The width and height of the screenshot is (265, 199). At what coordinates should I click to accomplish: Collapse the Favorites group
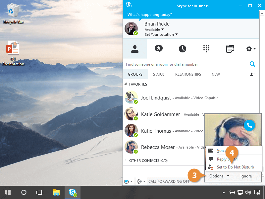(126, 84)
